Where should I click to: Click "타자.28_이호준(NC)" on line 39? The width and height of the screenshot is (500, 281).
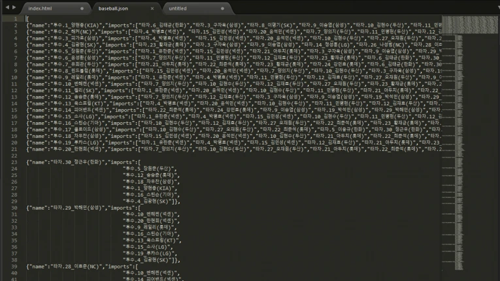click(78, 267)
